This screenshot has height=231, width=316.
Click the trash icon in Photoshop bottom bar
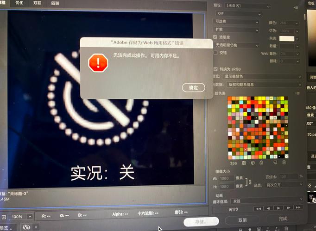pos(286,229)
